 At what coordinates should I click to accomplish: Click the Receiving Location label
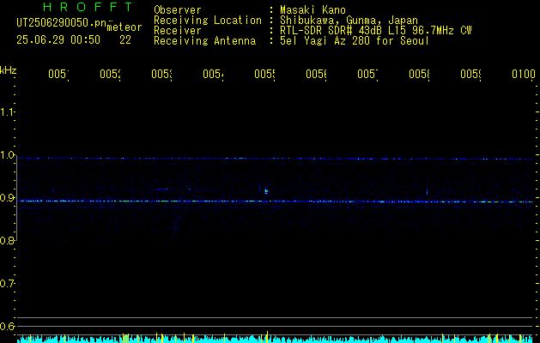208,21
